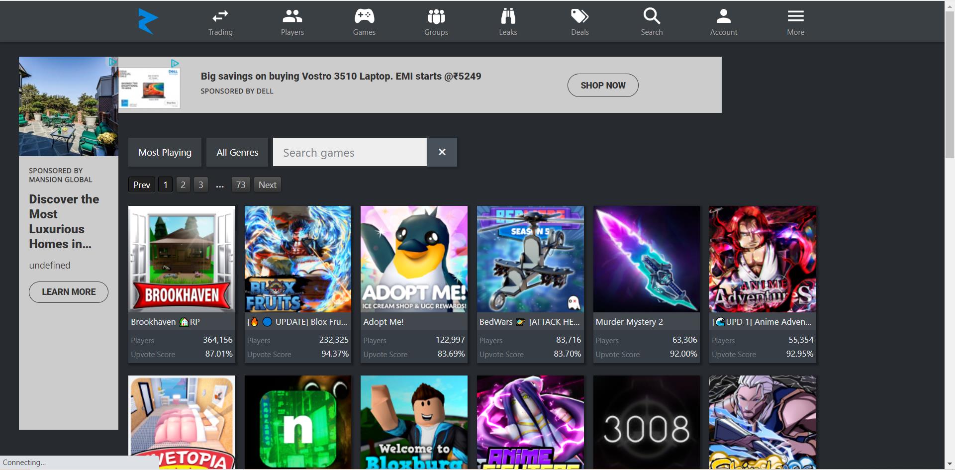Image resolution: width=955 pixels, height=470 pixels.
Task: Select page 1 in pagination
Action: pyautogui.click(x=166, y=185)
